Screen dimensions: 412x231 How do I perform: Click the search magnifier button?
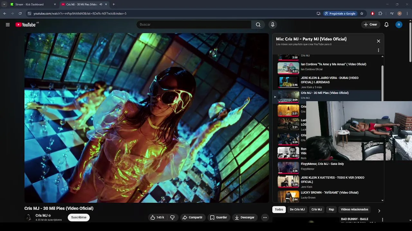point(258,25)
